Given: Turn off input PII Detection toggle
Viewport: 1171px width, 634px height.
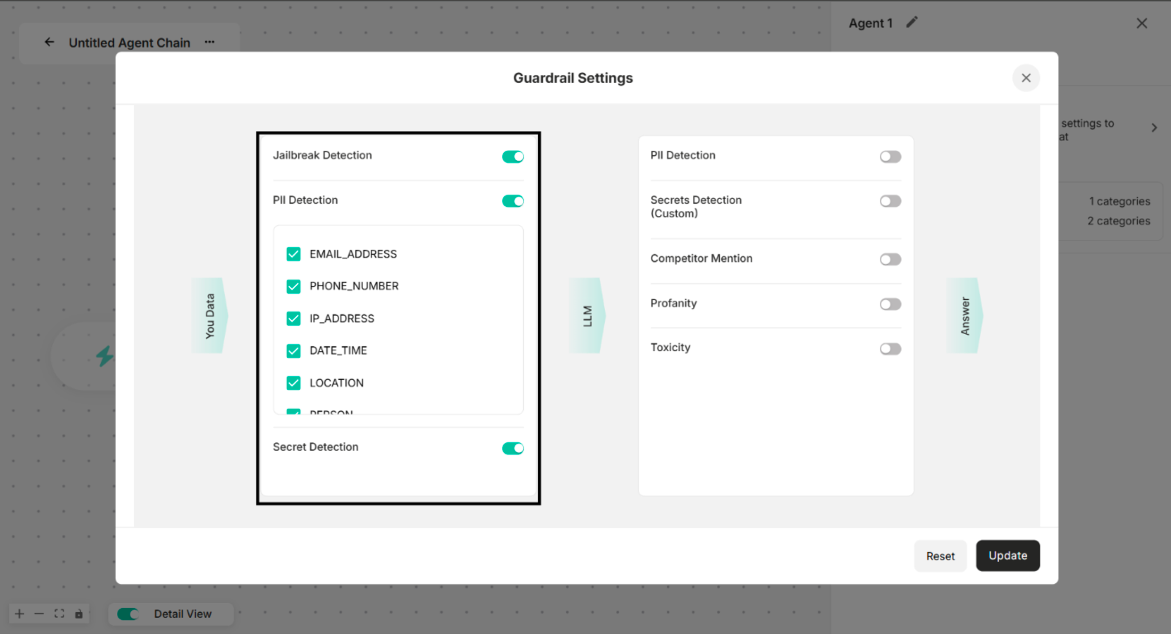Looking at the screenshot, I should [x=513, y=201].
